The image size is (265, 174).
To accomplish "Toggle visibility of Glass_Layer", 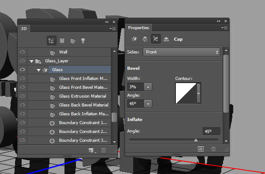I will point(23,61).
